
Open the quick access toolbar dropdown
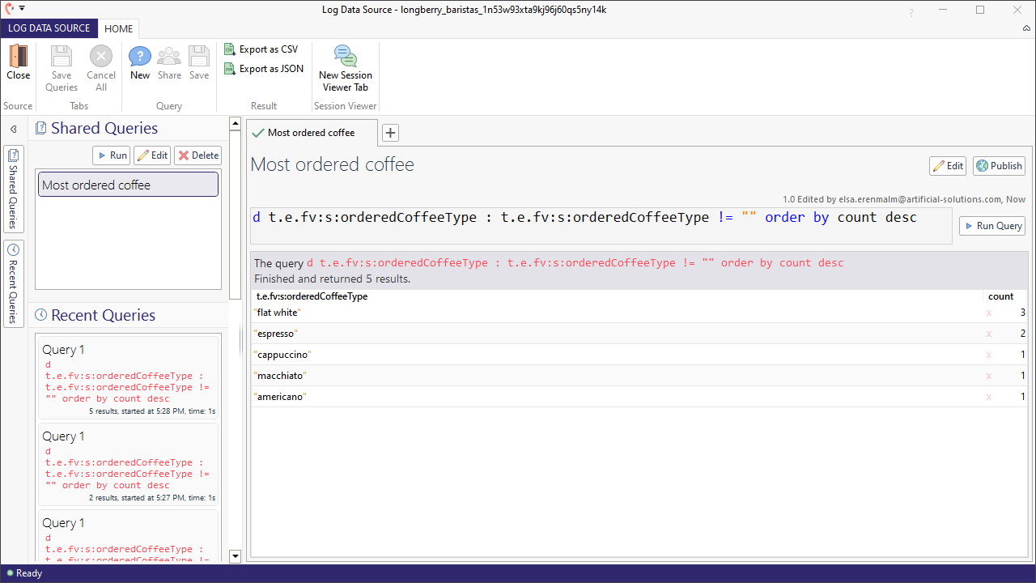tap(21, 7)
